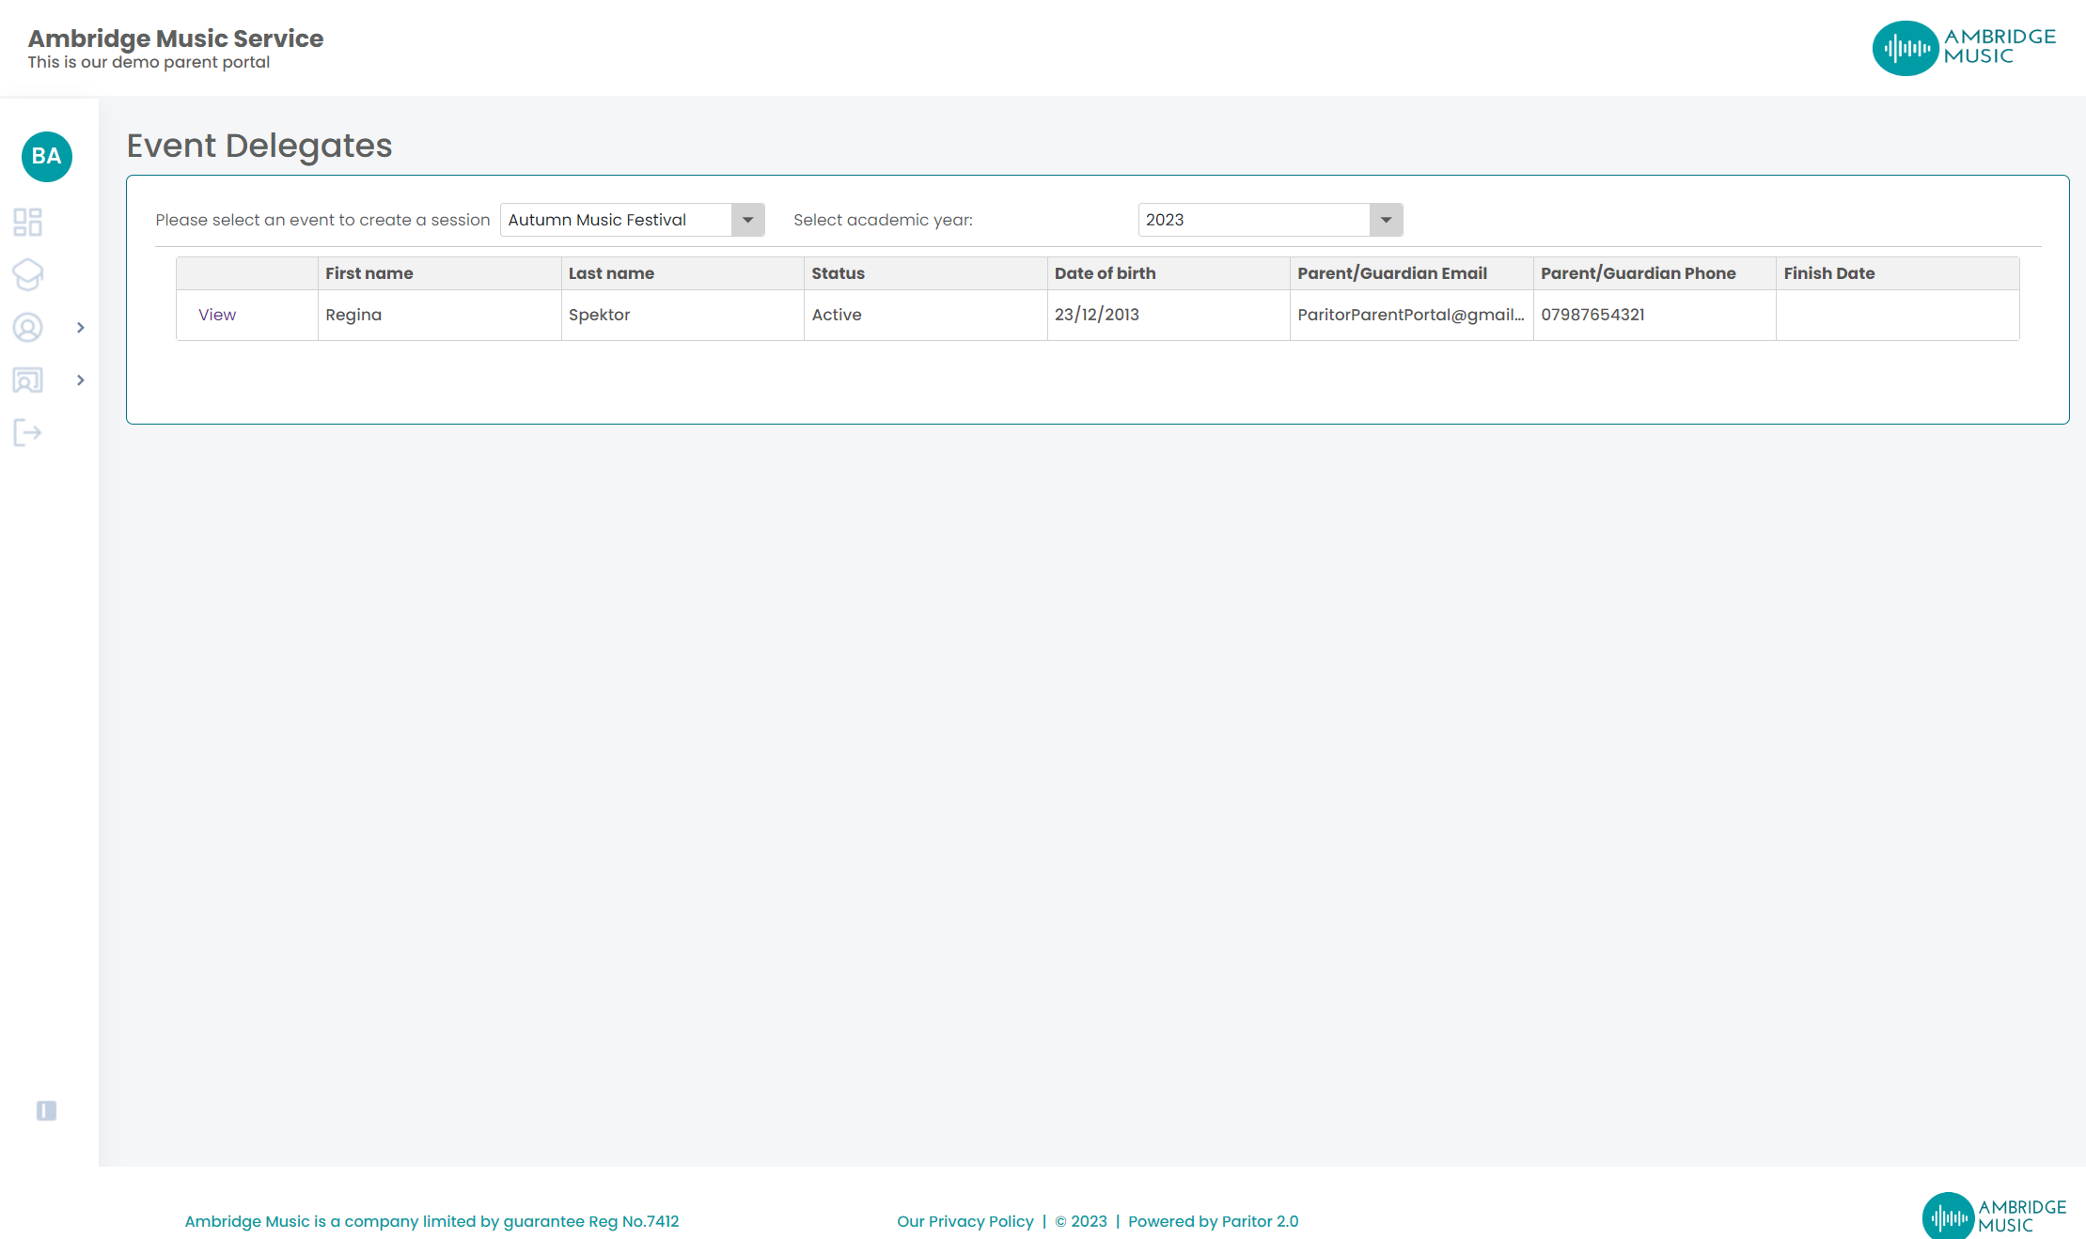The width and height of the screenshot is (2086, 1239).
Task: Sort by First name column header
Action: (x=439, y=273)
